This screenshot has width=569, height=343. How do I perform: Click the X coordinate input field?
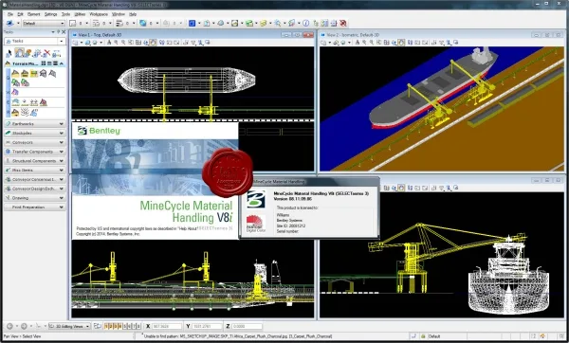coord(167,326)
